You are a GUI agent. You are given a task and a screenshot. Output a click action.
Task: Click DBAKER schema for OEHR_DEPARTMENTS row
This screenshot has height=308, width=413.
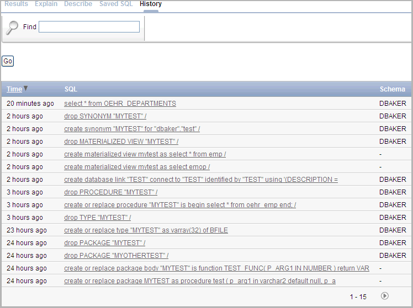click(x=393, y=104)
